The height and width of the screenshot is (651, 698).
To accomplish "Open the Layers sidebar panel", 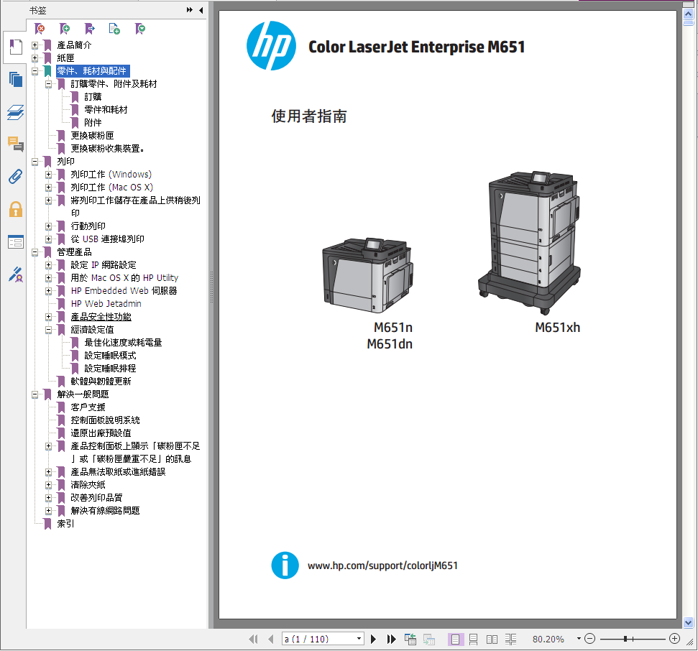I will [16, 112].
